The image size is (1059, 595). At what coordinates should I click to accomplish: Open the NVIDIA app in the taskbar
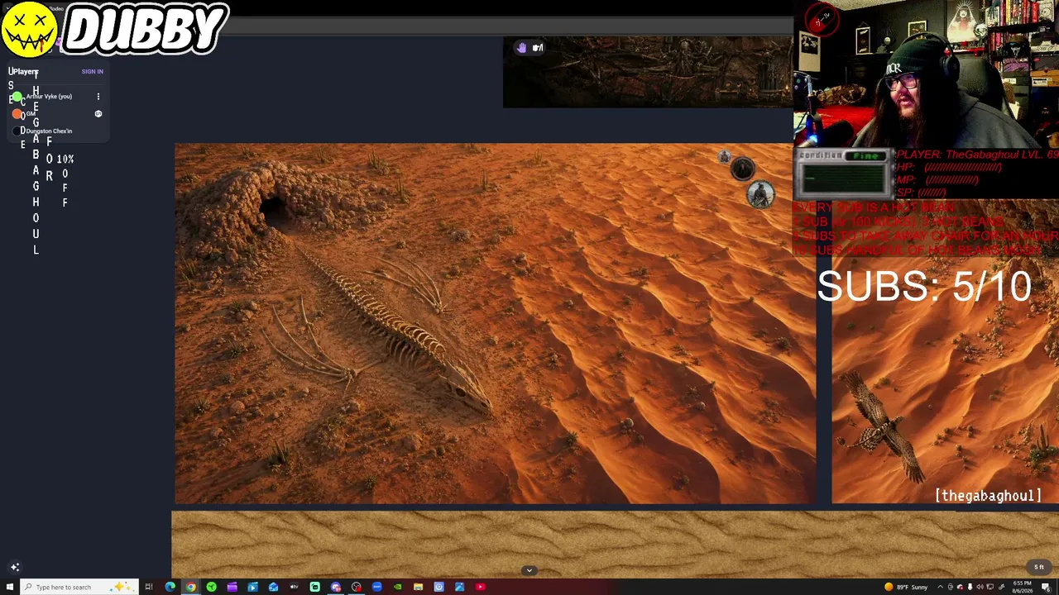pyautogui.click(x=397, y=587)
